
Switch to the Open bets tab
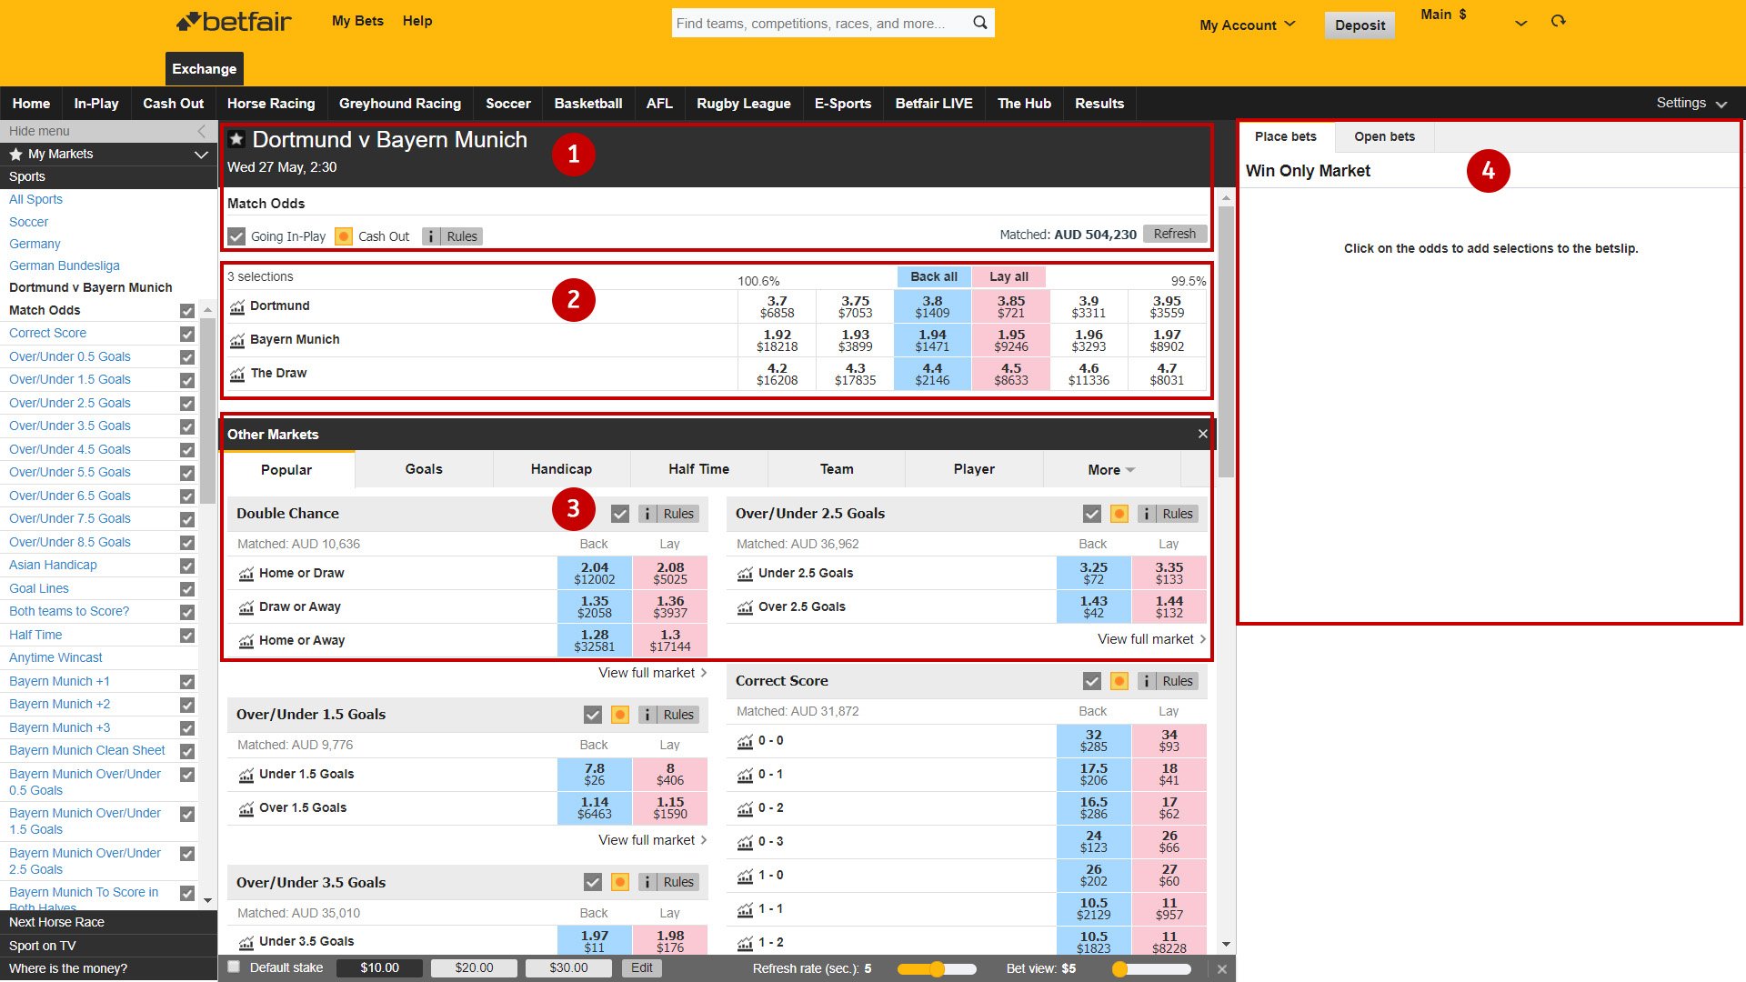coord(1383,136)
